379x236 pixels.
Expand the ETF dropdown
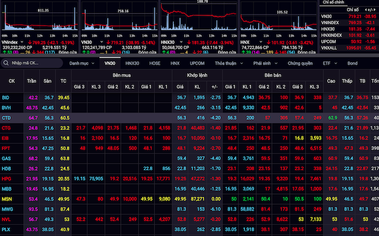[x=330, y=63]
